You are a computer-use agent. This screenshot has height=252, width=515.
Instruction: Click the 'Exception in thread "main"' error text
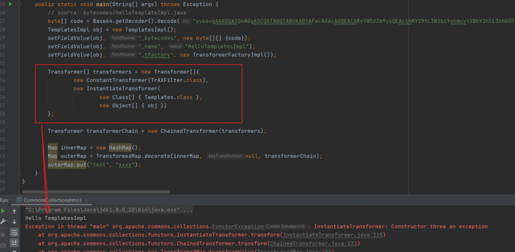pyautogui.click(x=67, y=226)
